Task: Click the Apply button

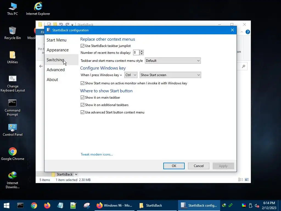Action: pyautogui.click(x=223, y=166)
